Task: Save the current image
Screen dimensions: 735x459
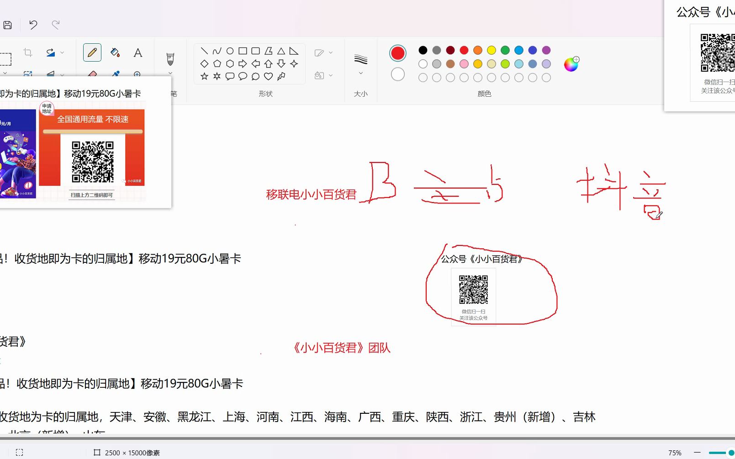Action: 8,25
